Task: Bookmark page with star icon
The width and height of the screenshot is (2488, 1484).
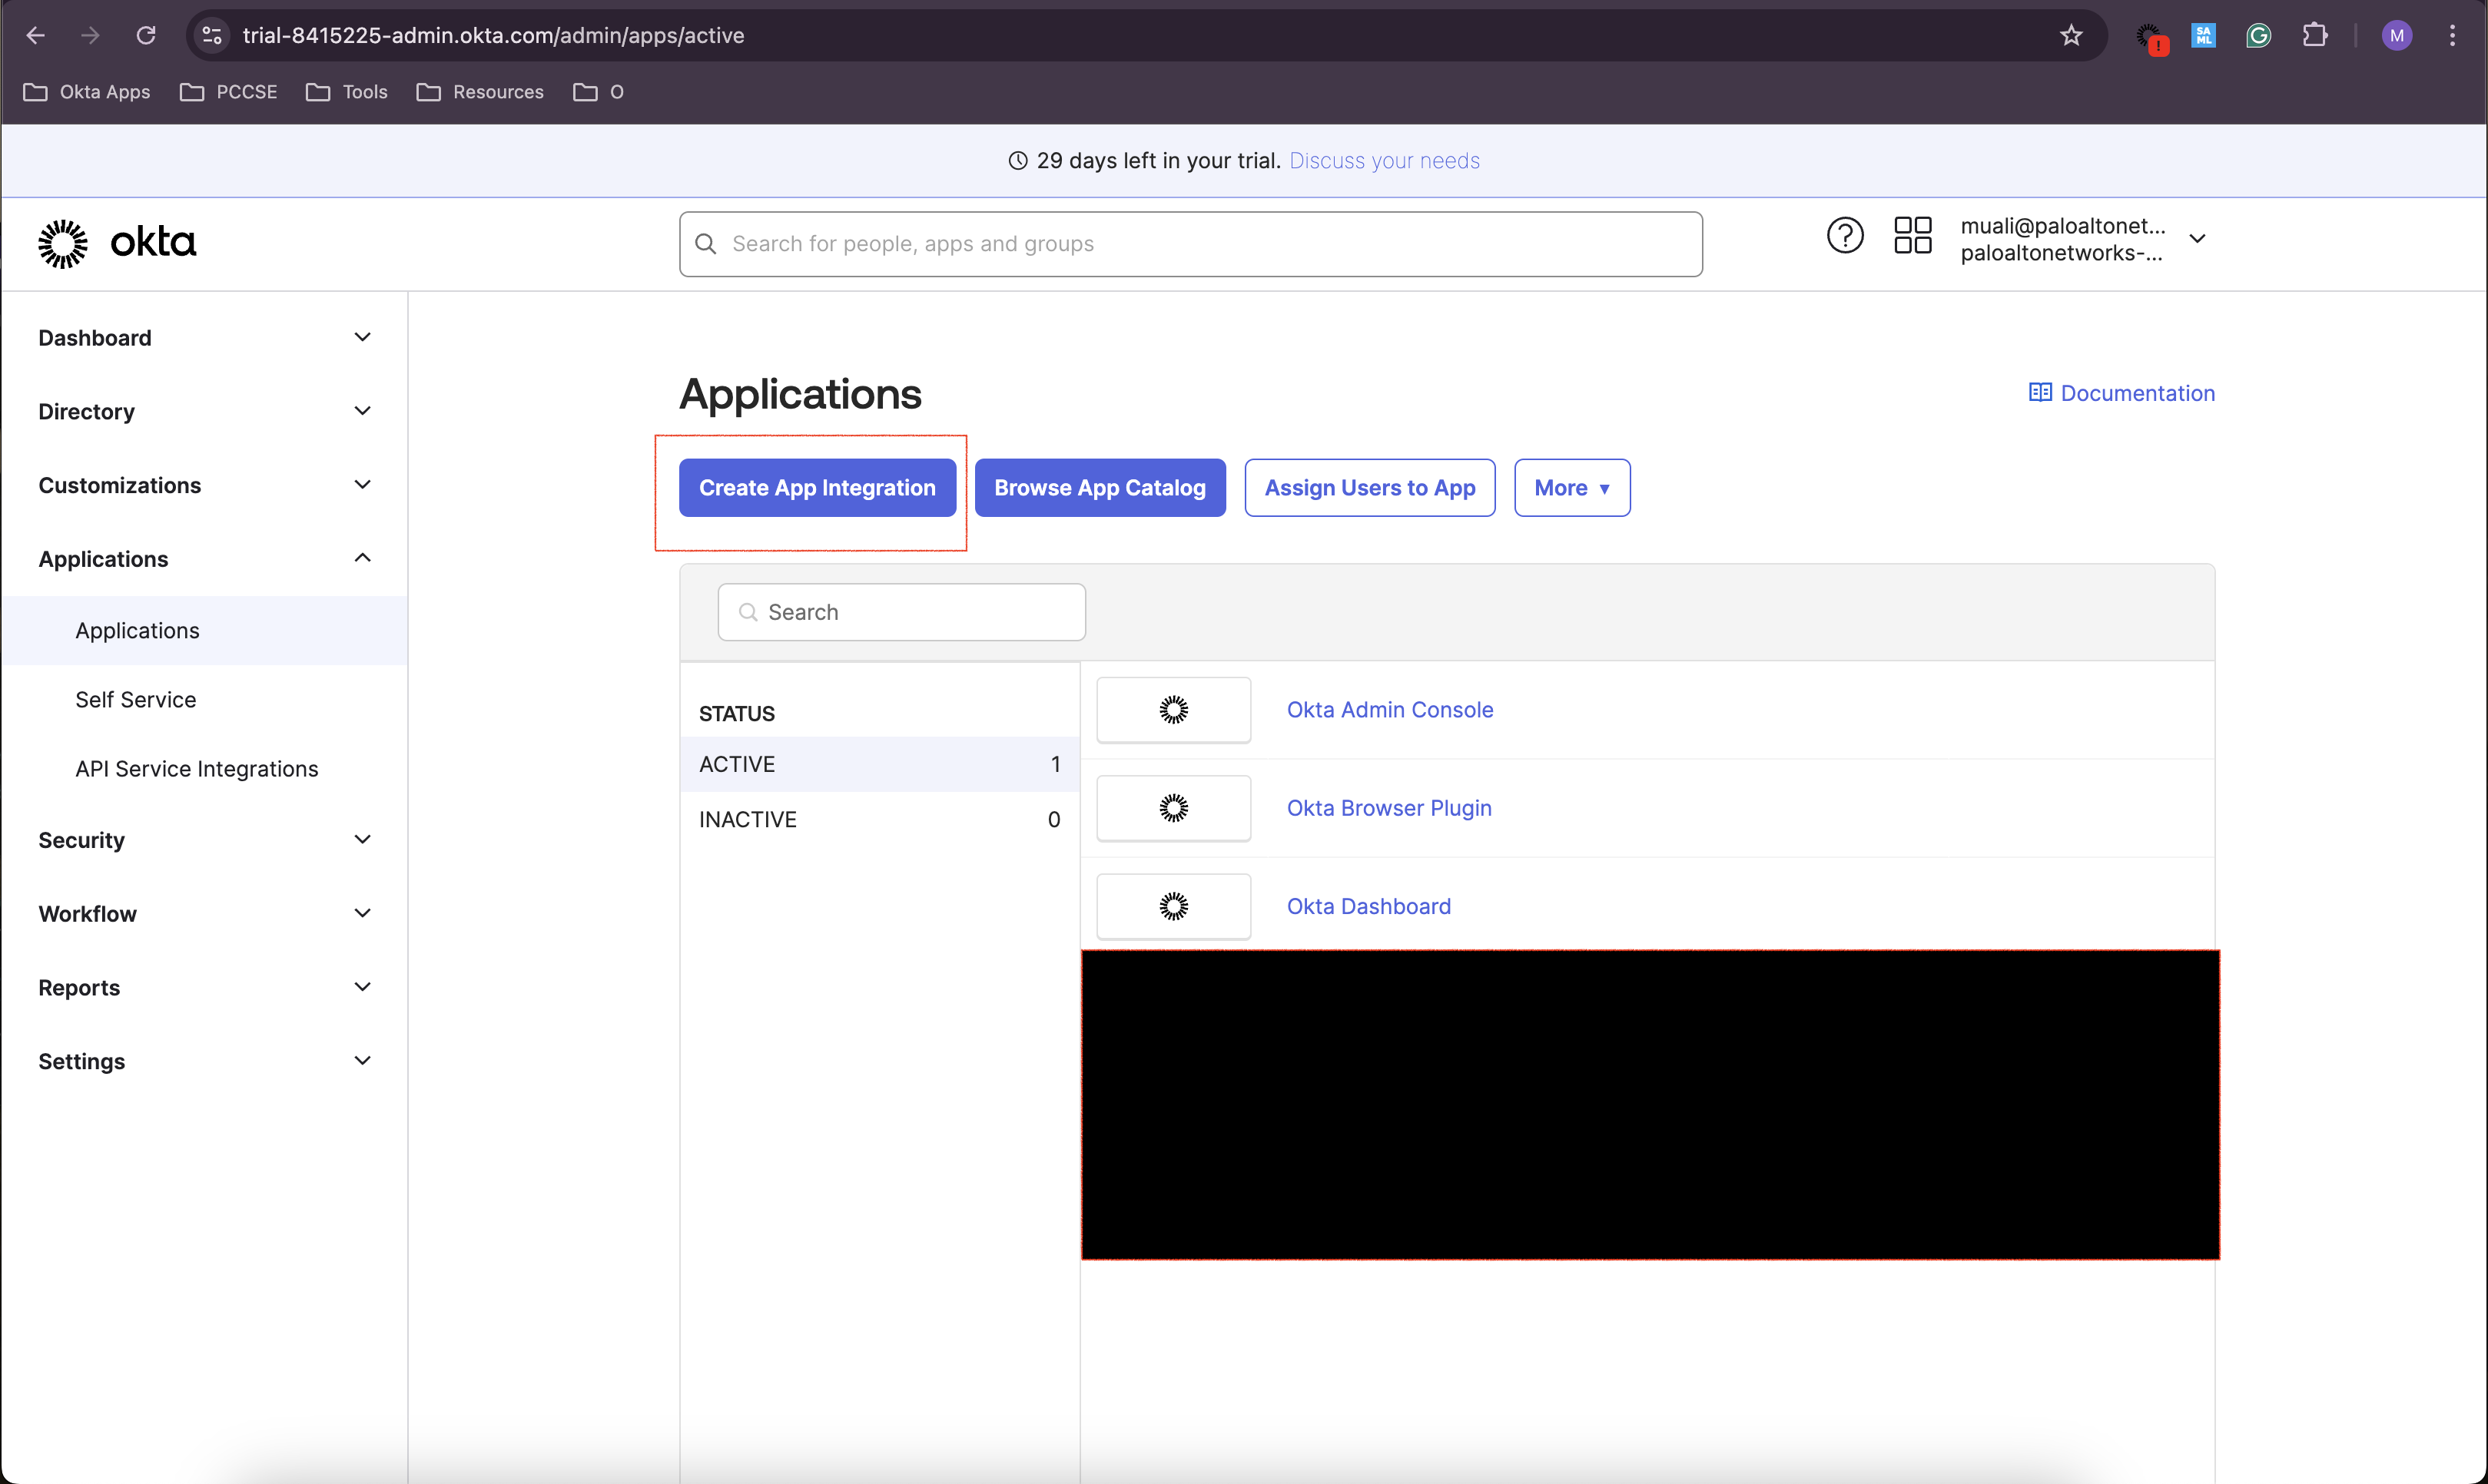Action: coord(2070,36)
